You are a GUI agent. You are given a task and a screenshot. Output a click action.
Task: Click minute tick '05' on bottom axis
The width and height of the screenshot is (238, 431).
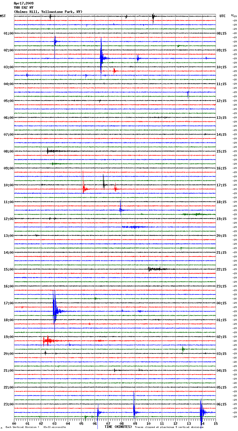tap(81, 423)
